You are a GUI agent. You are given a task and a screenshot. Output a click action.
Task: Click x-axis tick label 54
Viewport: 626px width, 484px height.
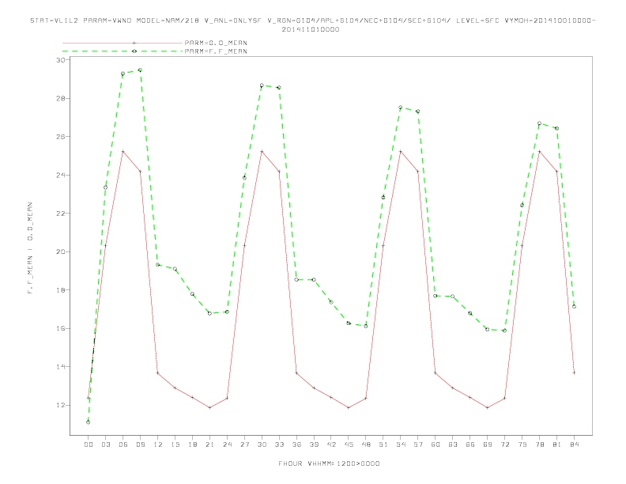pos(401,444)
